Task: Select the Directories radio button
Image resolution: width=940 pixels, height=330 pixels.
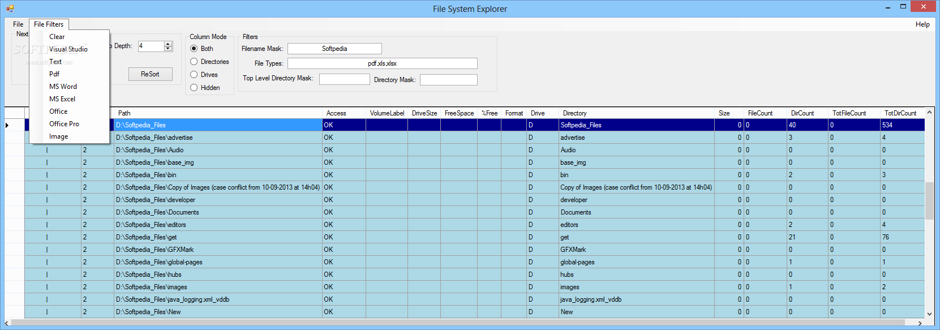Action: [194, 62]
